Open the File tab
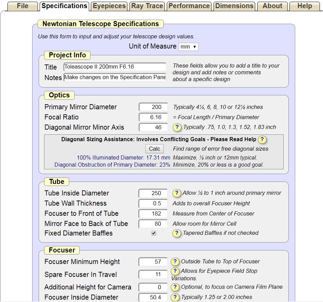Screen dimensions: 323x302 coord(22,6)
